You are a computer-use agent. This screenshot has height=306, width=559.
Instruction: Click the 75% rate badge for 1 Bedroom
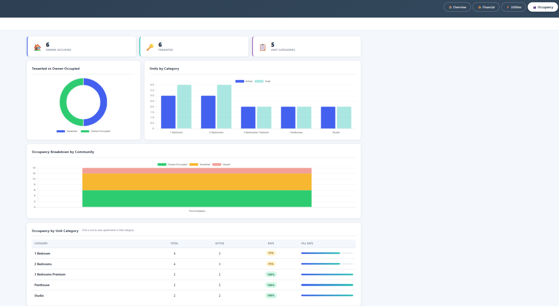271,253
